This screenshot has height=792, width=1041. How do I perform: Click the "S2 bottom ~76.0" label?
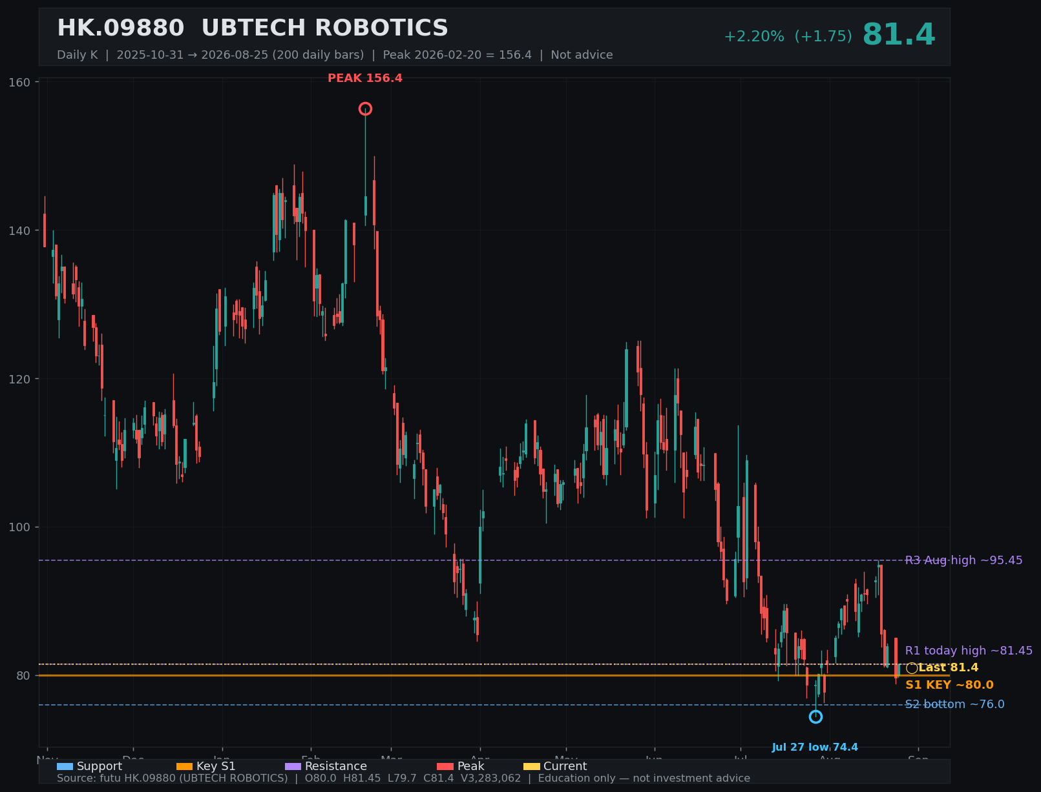(954, 704)
